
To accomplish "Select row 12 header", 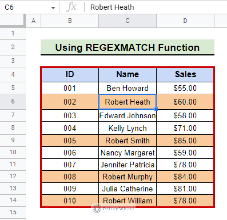I will [x=13, y=176].
